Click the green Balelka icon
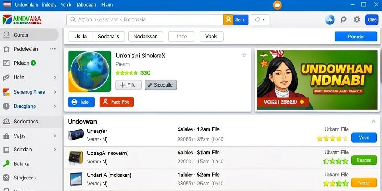The image size is (382, 191). [6, 163]
